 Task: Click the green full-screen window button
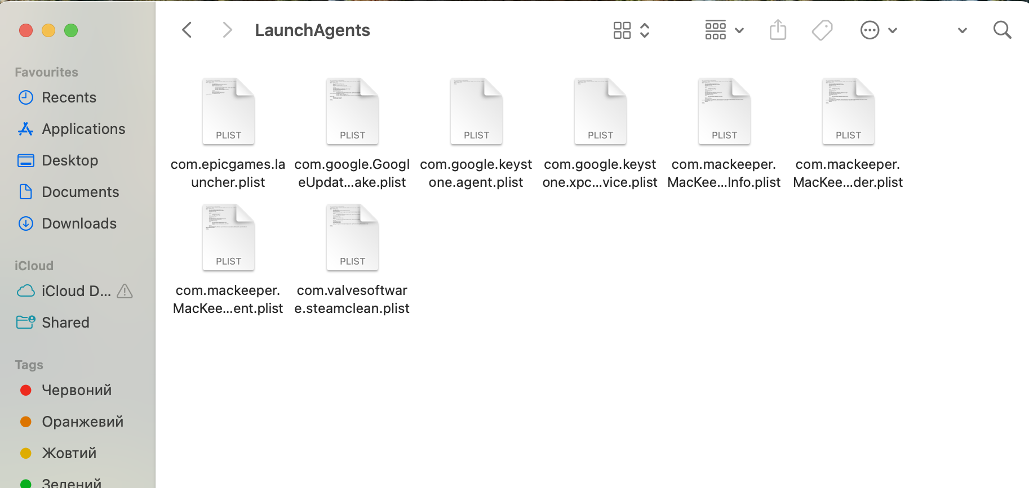(71, 30)
